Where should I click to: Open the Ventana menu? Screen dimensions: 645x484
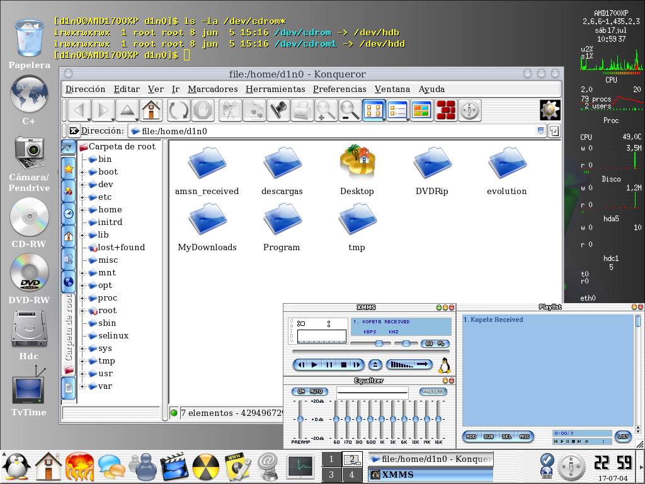392,89
